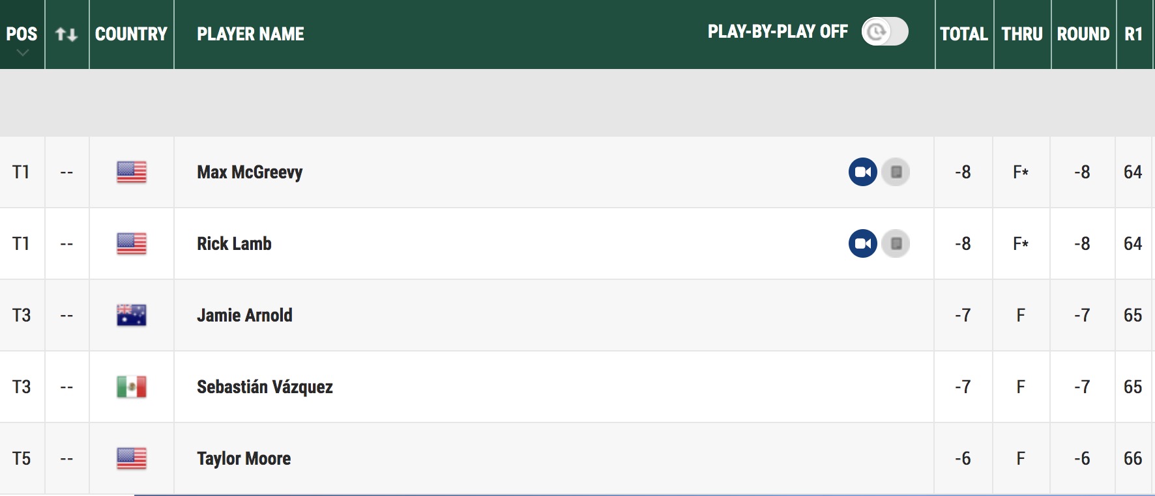1155x496 pixels.
Task: Click the Australian flag for Jamie Arnold
Action: (x=132, y=315)
